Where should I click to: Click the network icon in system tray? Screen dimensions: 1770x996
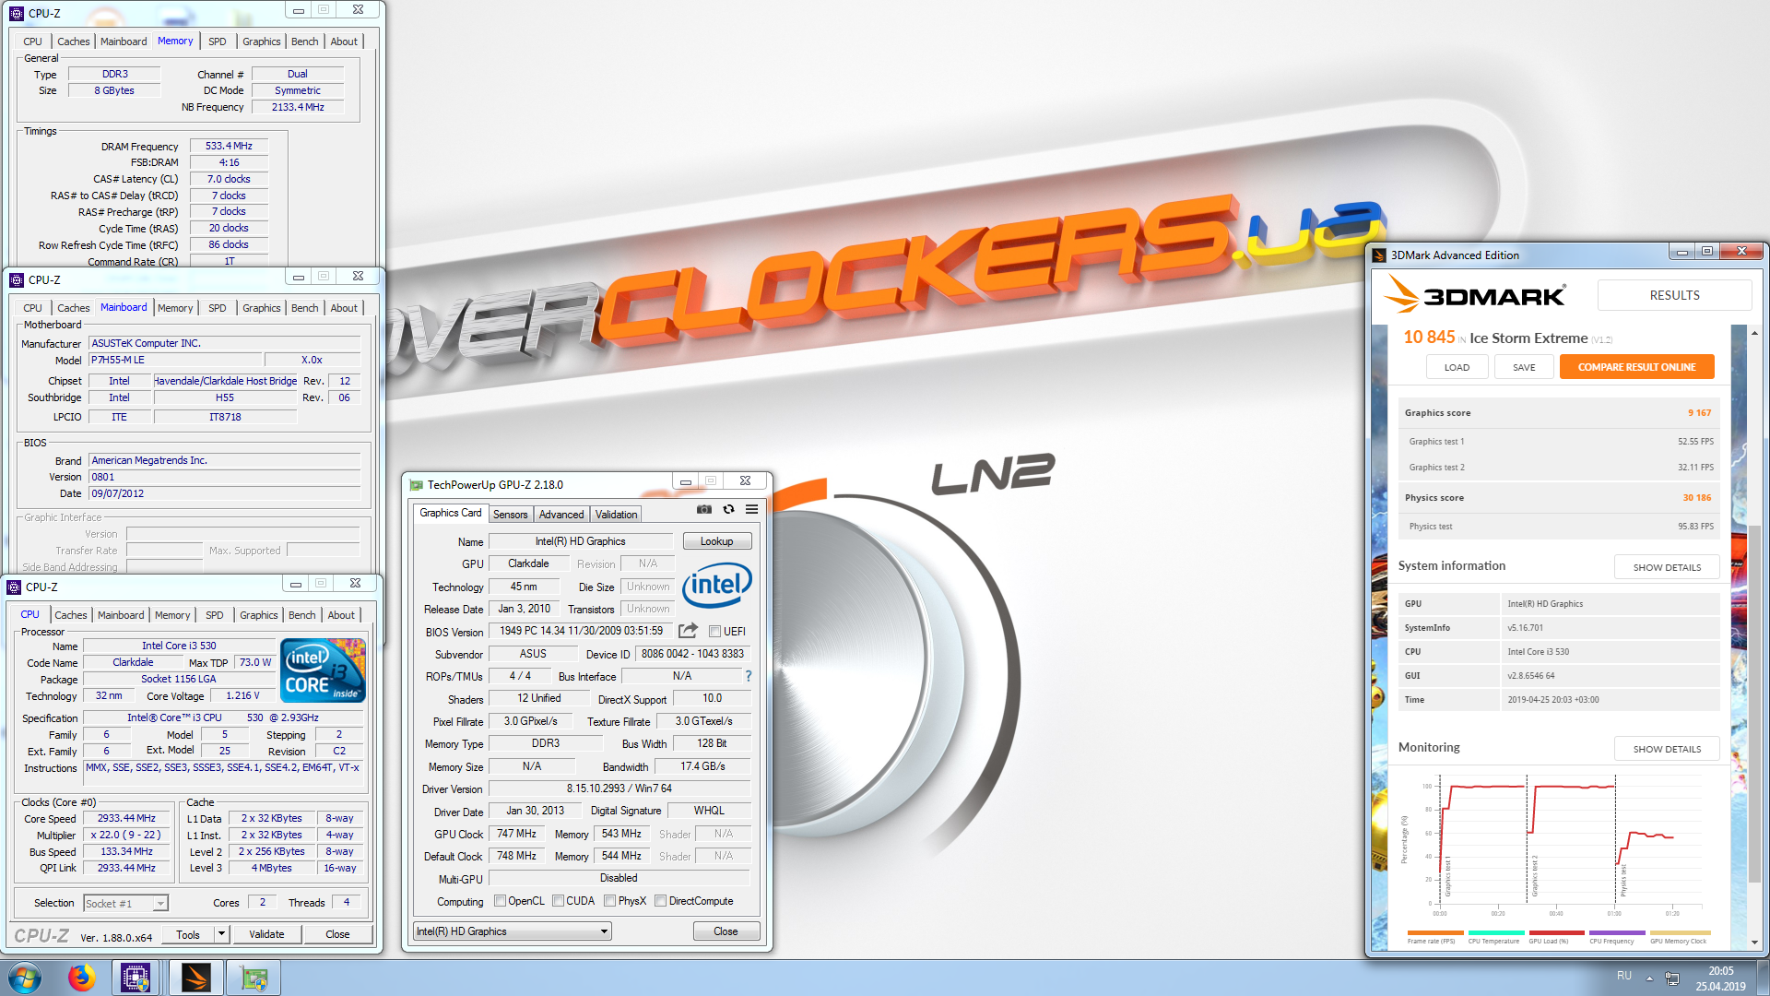click(1672, 978)
